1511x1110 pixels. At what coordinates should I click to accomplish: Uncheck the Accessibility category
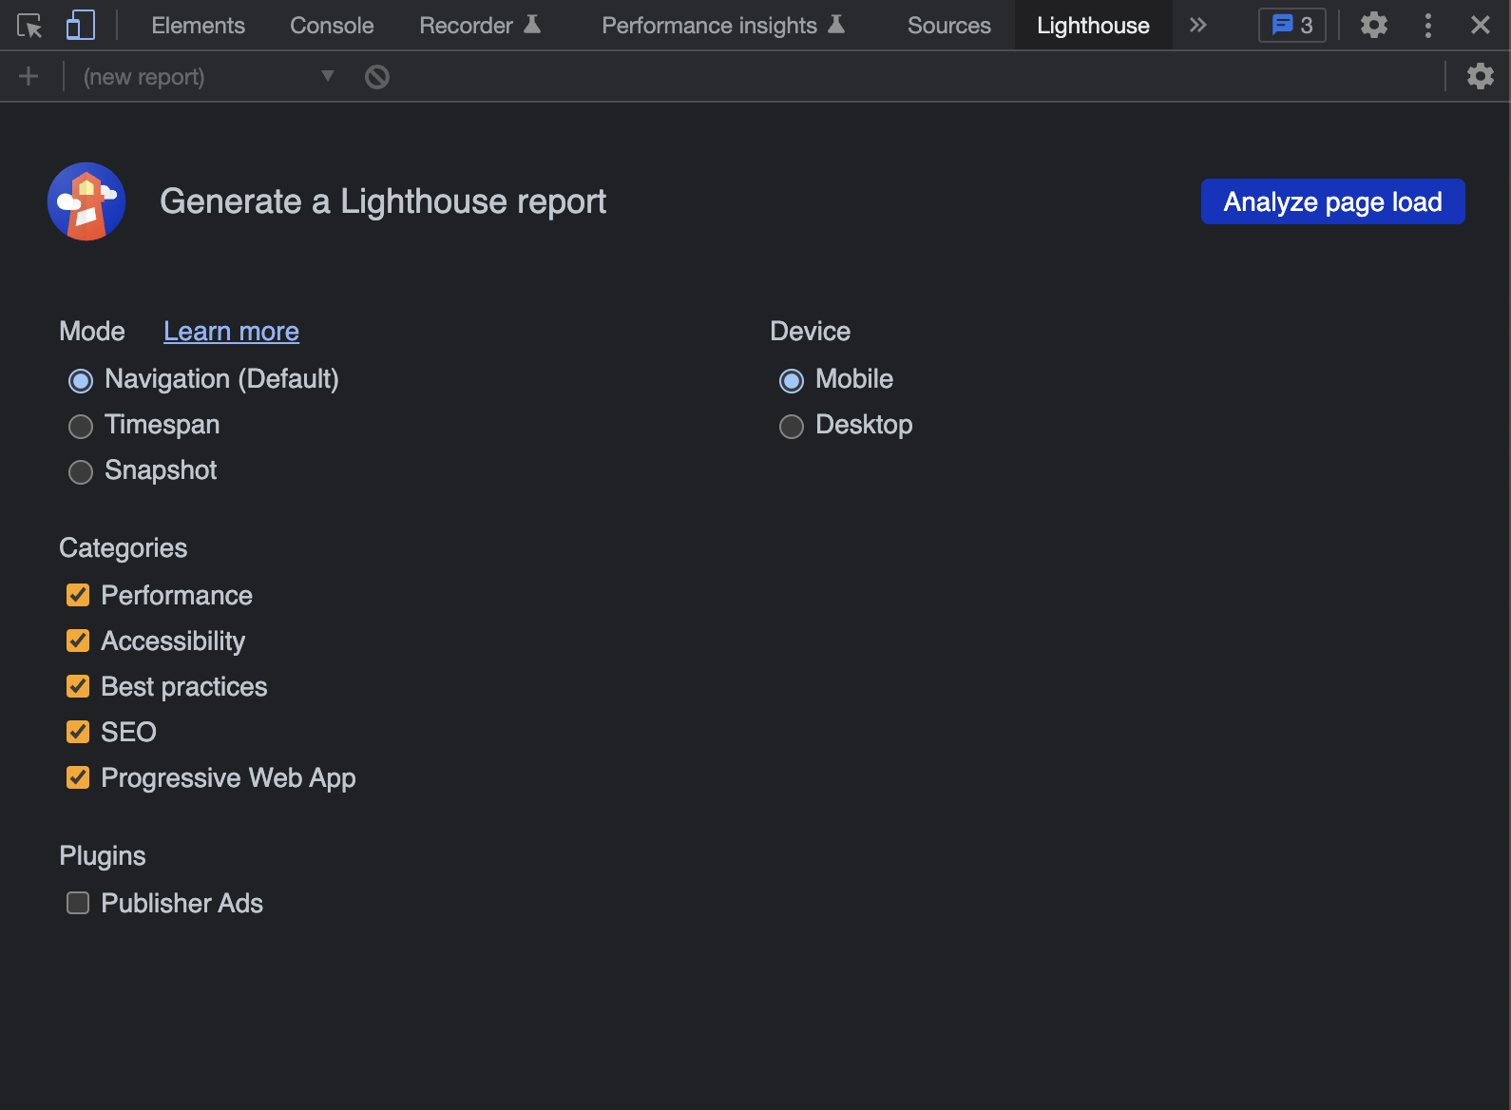pos(78,641)
